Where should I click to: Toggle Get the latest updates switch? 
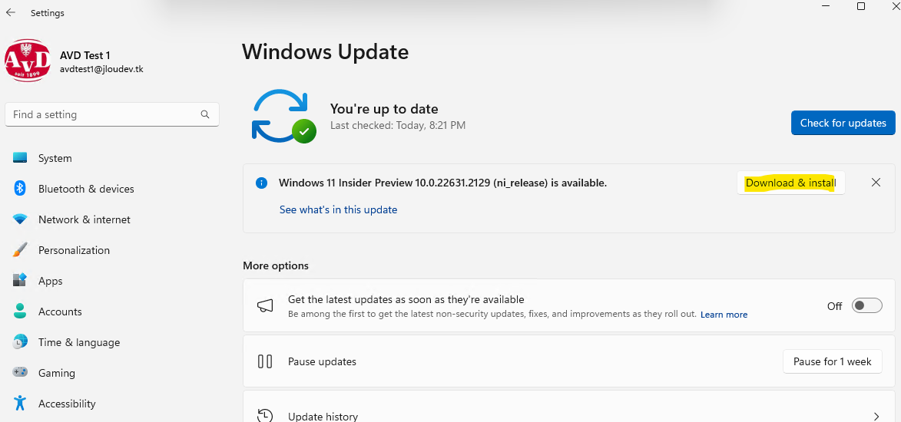[x=867, y=306]
